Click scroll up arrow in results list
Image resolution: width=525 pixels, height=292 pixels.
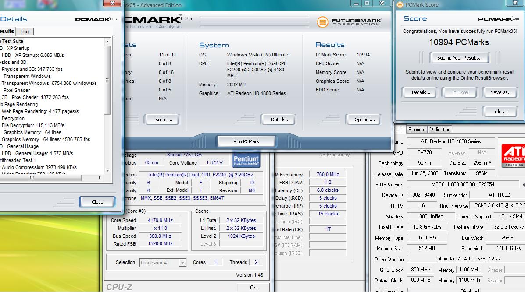tap(107, 42)
